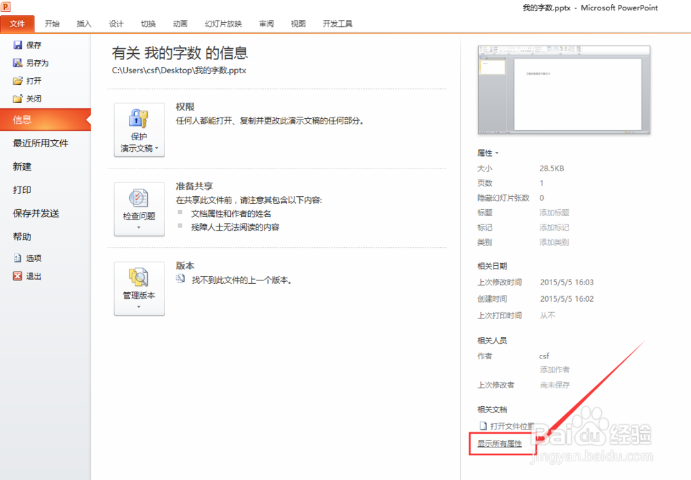This screenshot has height=480, width=691.
Task: Click the last modified time 2015/5/5 16:03
Action: click(x=567, y=282)
